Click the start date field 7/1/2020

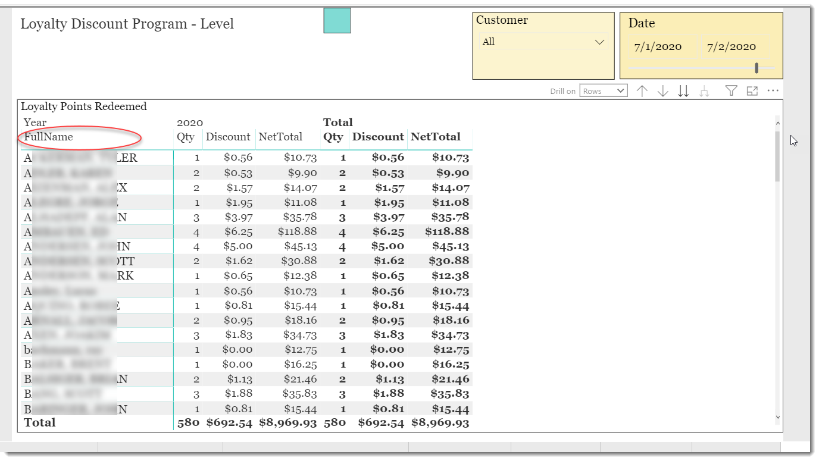click(662, 47)
